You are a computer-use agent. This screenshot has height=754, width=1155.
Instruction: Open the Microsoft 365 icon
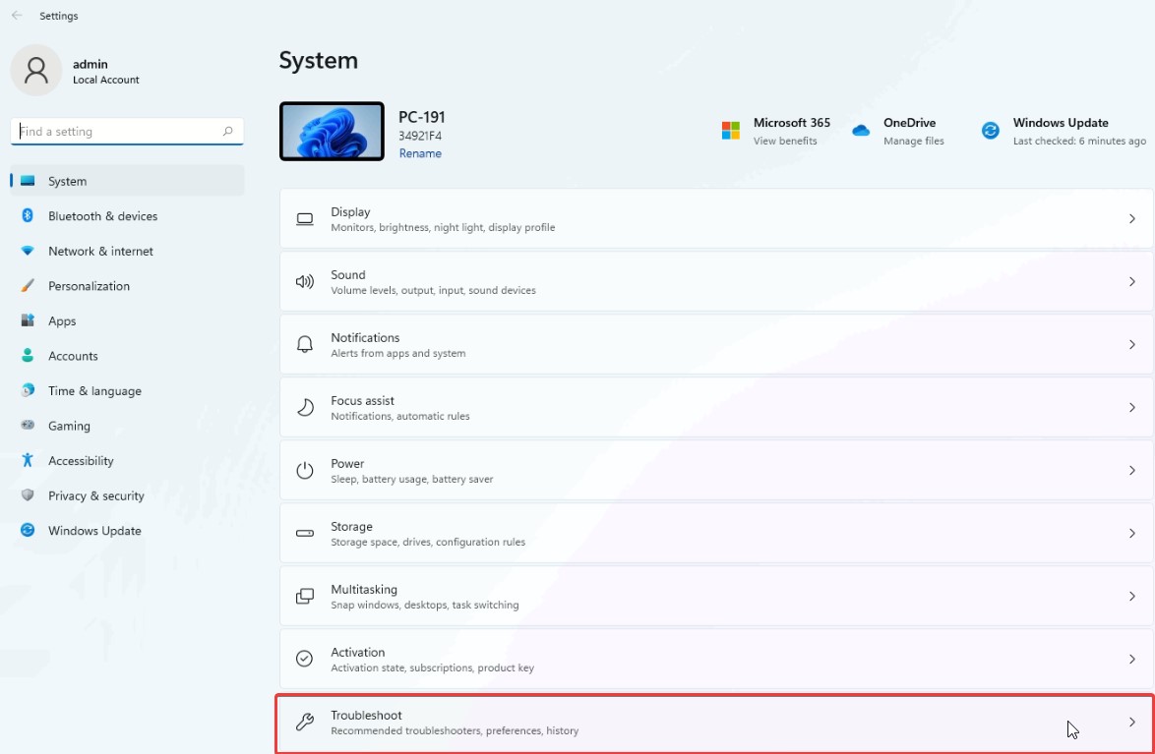coord(730,129)
